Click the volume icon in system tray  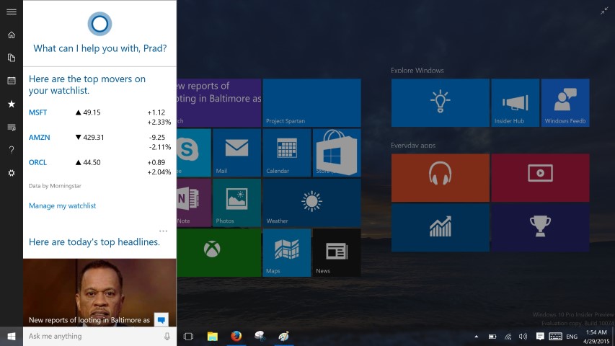coord(523,337)
